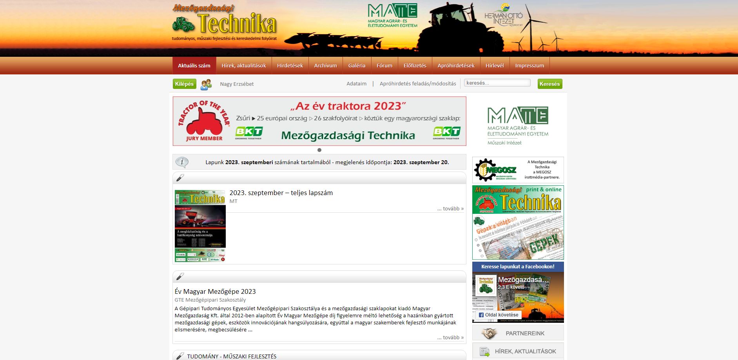Open the Archívum menu item
The height and width of the screenshot is (360, 738).
[325, 66]
